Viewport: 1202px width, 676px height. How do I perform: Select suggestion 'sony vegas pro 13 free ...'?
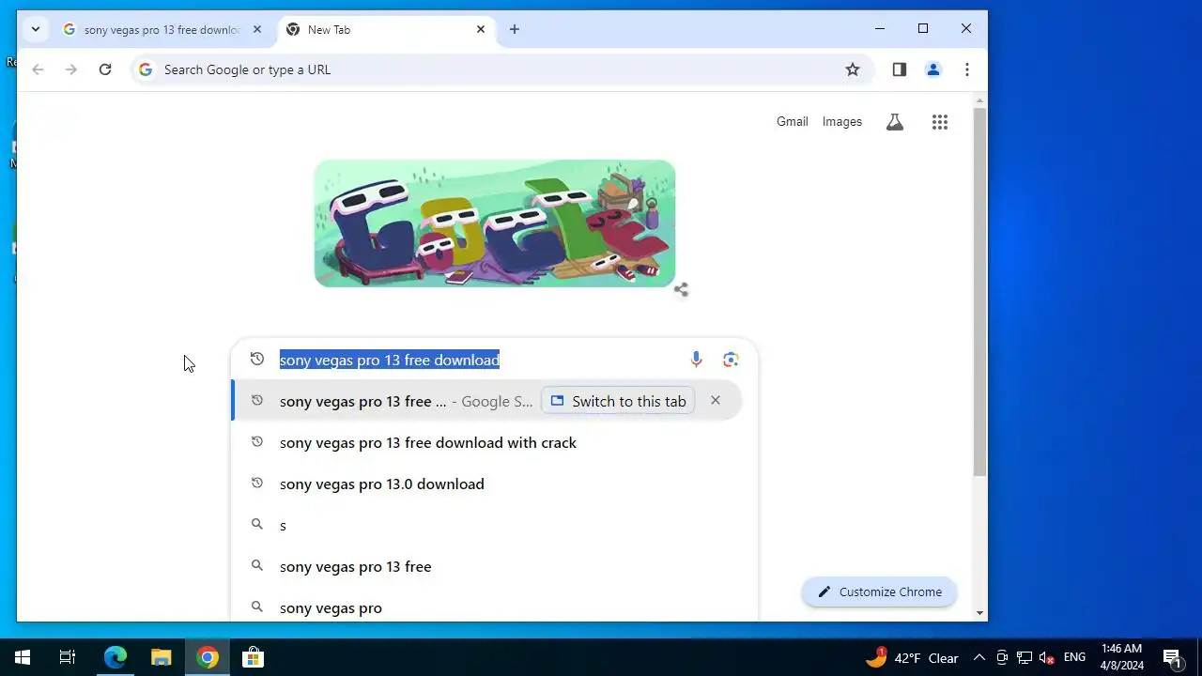(486, 401)
